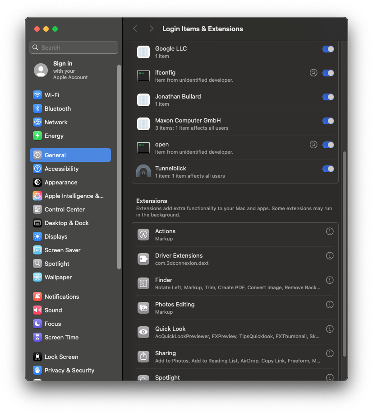The height and width of the screenshot is (414, 373).
Task: Click the main panel vertical scrollbar
Action: click(x=345, y=253)
